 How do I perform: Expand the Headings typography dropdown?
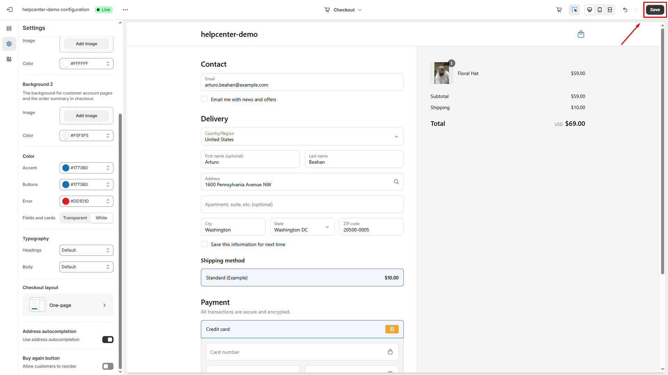click(x=86, y=250)
